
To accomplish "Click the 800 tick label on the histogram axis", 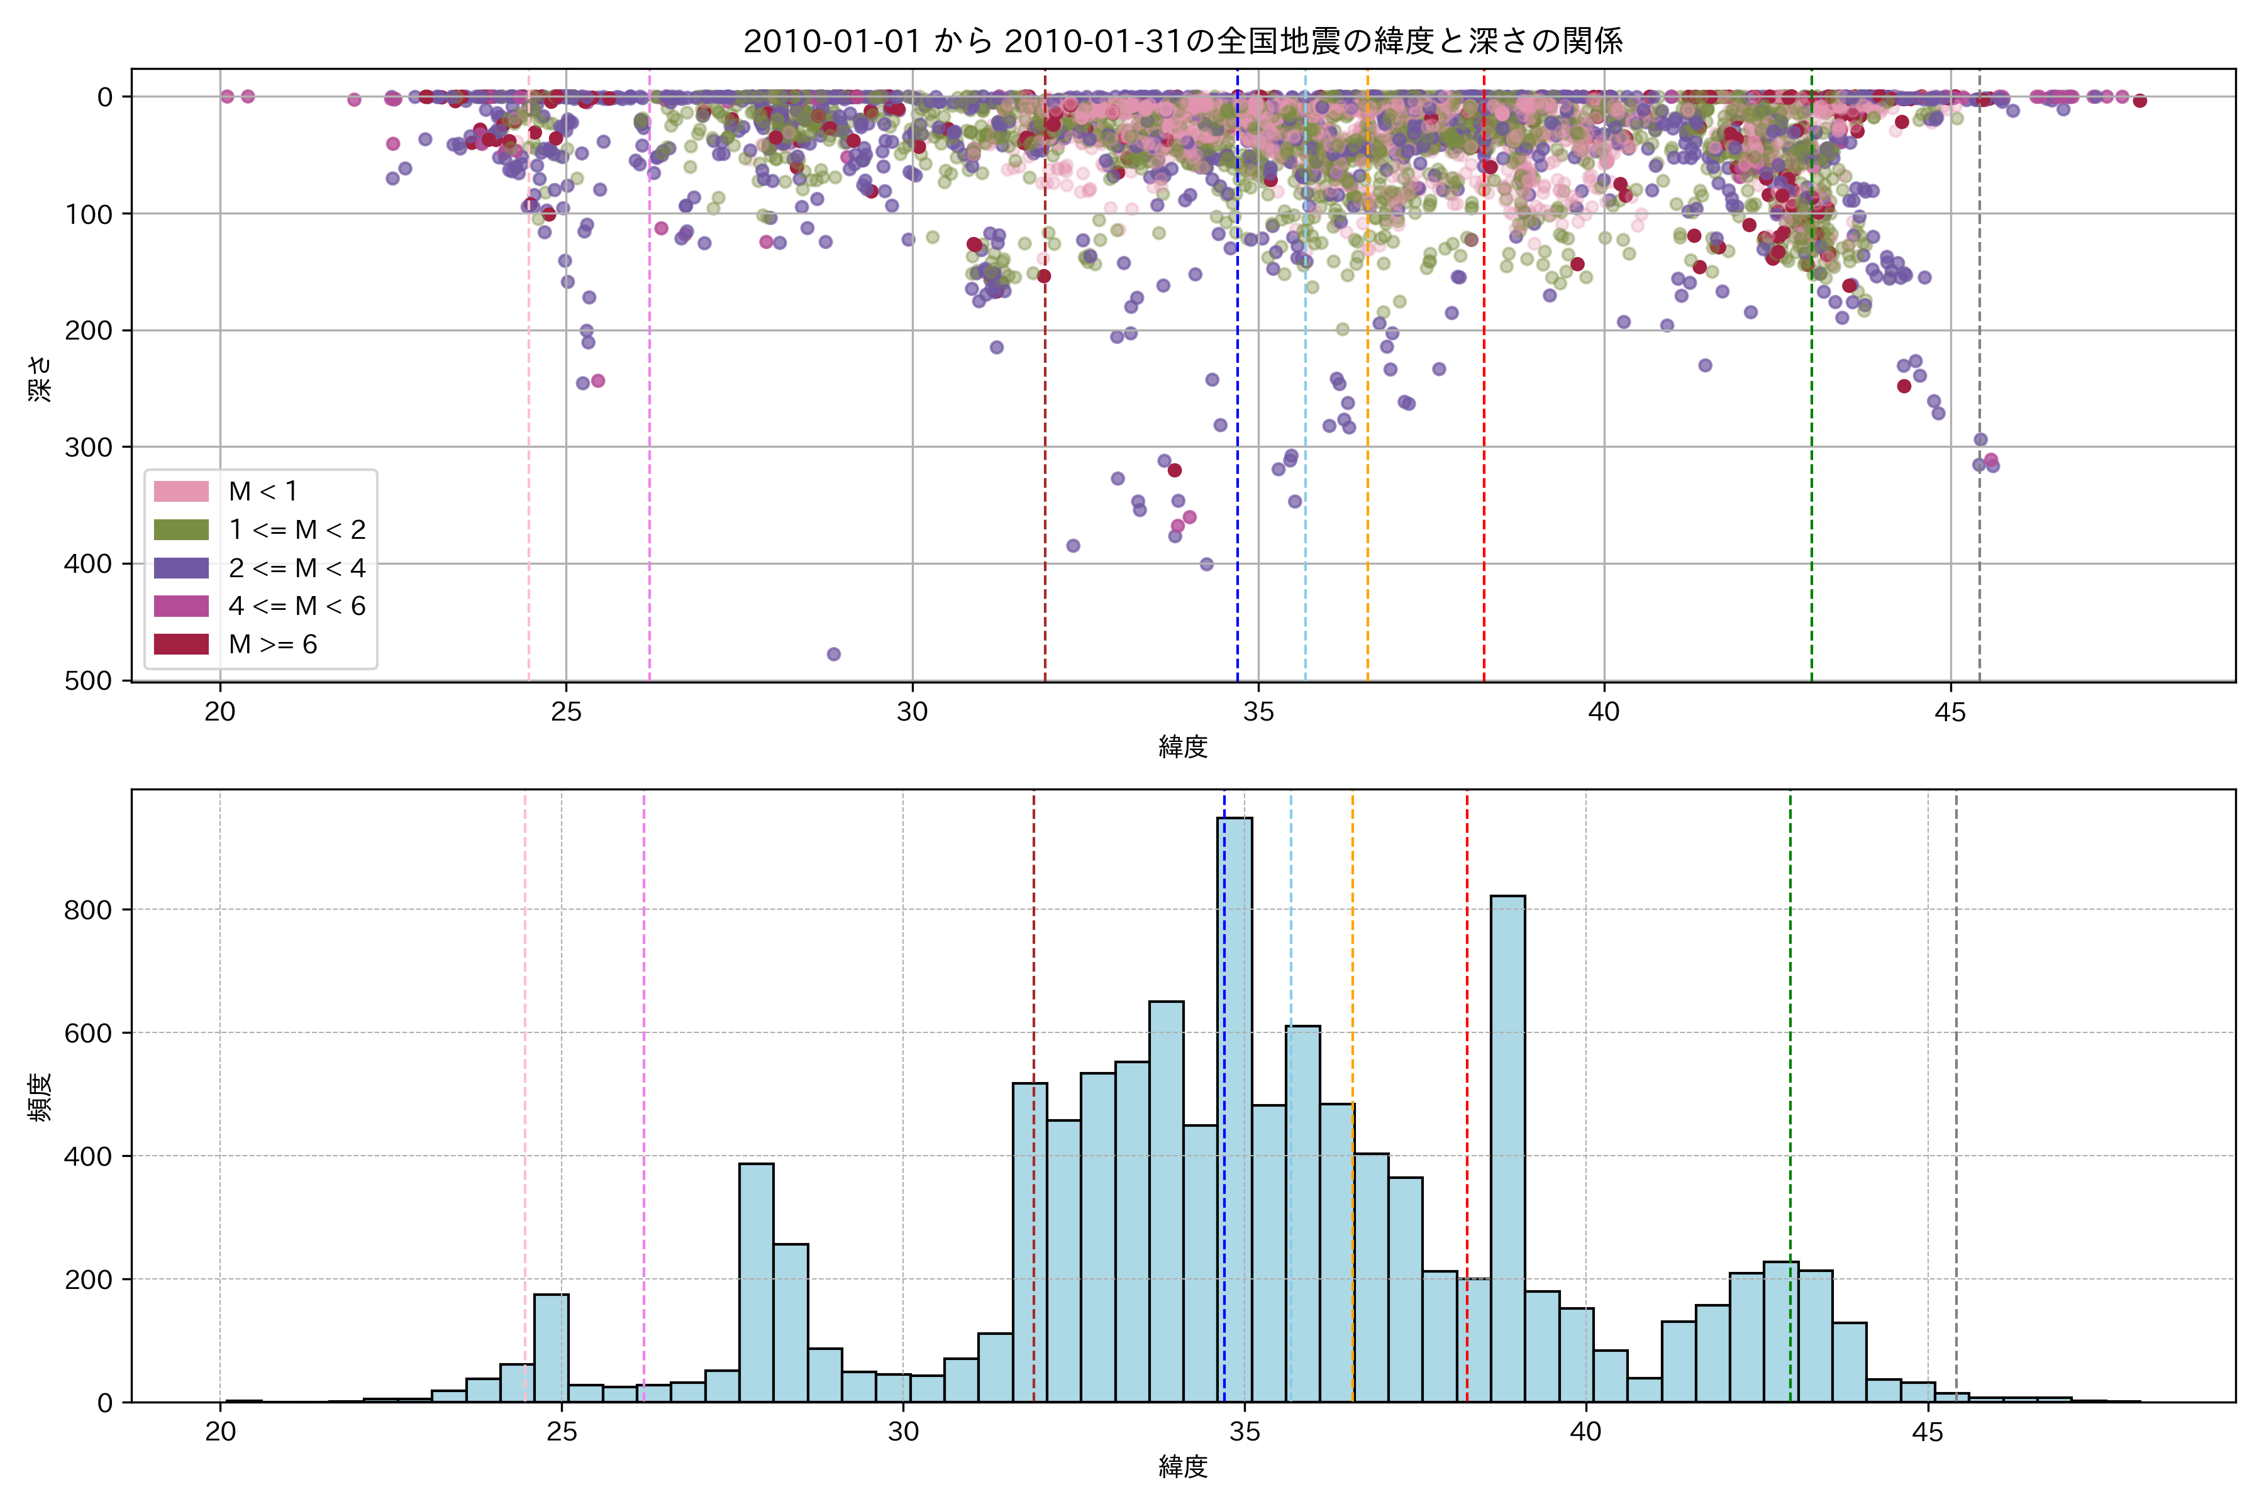I will click(x=87, y=910).
